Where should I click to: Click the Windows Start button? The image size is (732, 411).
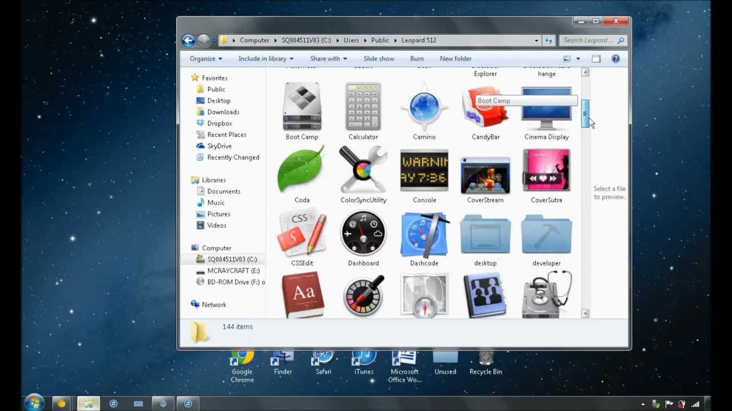(x=34, y=403)
